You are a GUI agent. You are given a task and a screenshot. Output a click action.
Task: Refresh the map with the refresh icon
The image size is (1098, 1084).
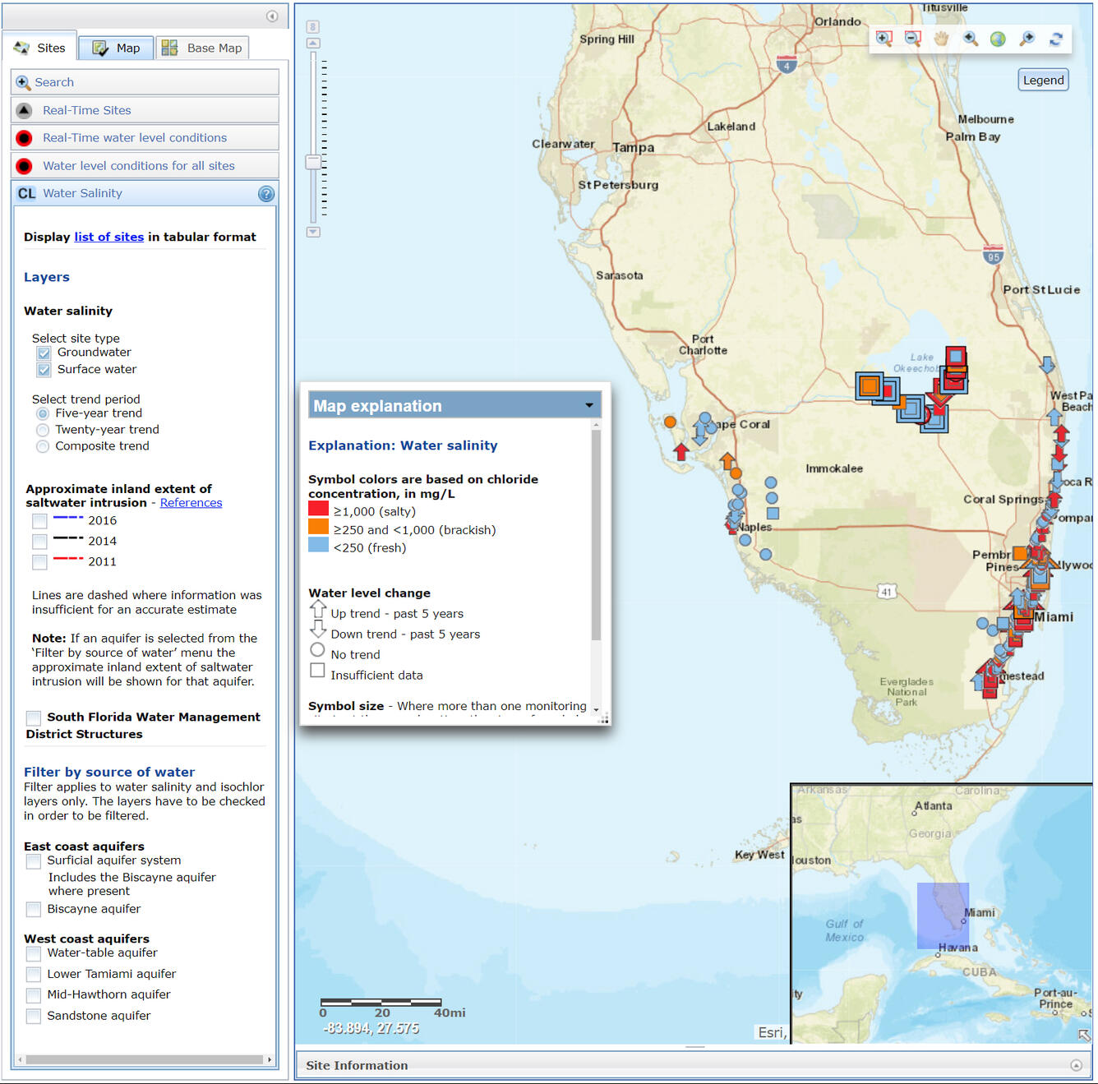point(1055,38)
